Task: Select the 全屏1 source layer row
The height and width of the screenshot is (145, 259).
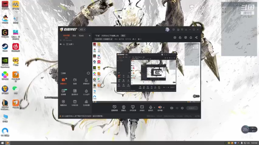Action: (75, 44)
